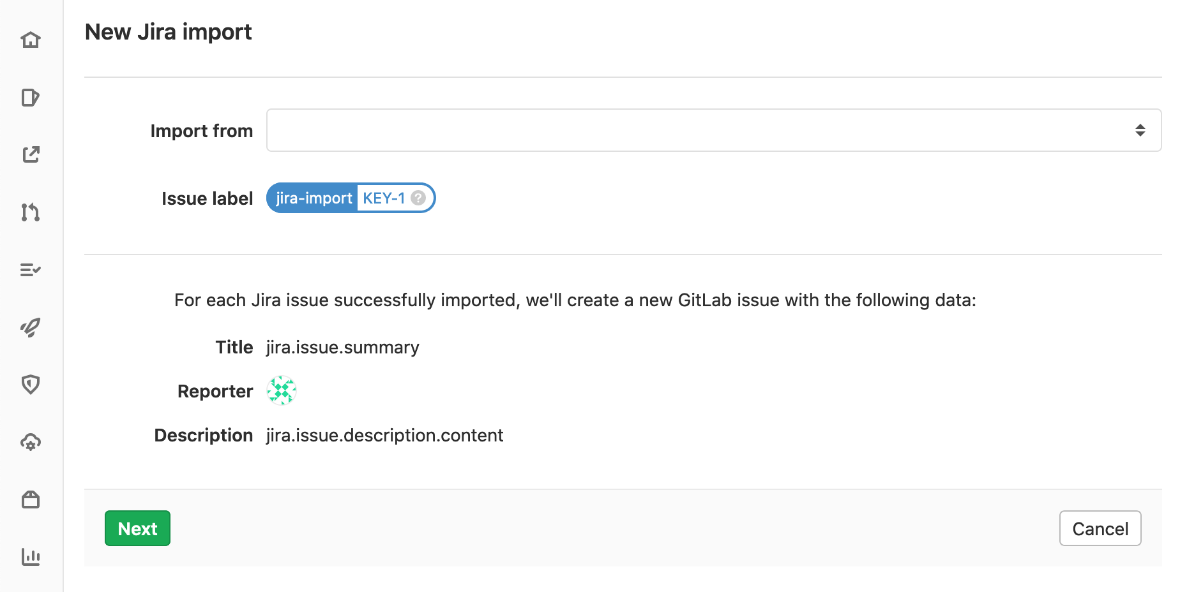The height and width of the screenshot is (592, 1180).
Task: Click Cancel to abort the import
Action: click(x=1100, y=528)
